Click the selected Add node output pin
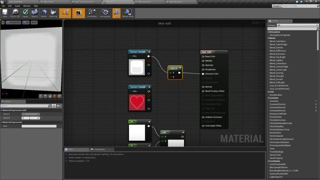Viewport: 320px width, 180px height. pos(179,72)
